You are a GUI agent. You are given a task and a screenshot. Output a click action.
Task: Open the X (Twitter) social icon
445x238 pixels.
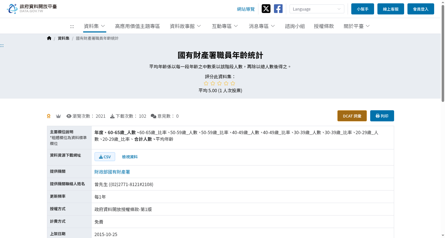266,9
